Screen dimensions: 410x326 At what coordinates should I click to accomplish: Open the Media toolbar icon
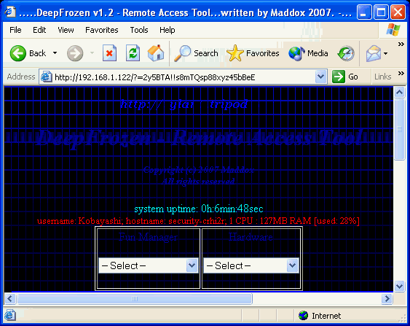pos(296,53)
